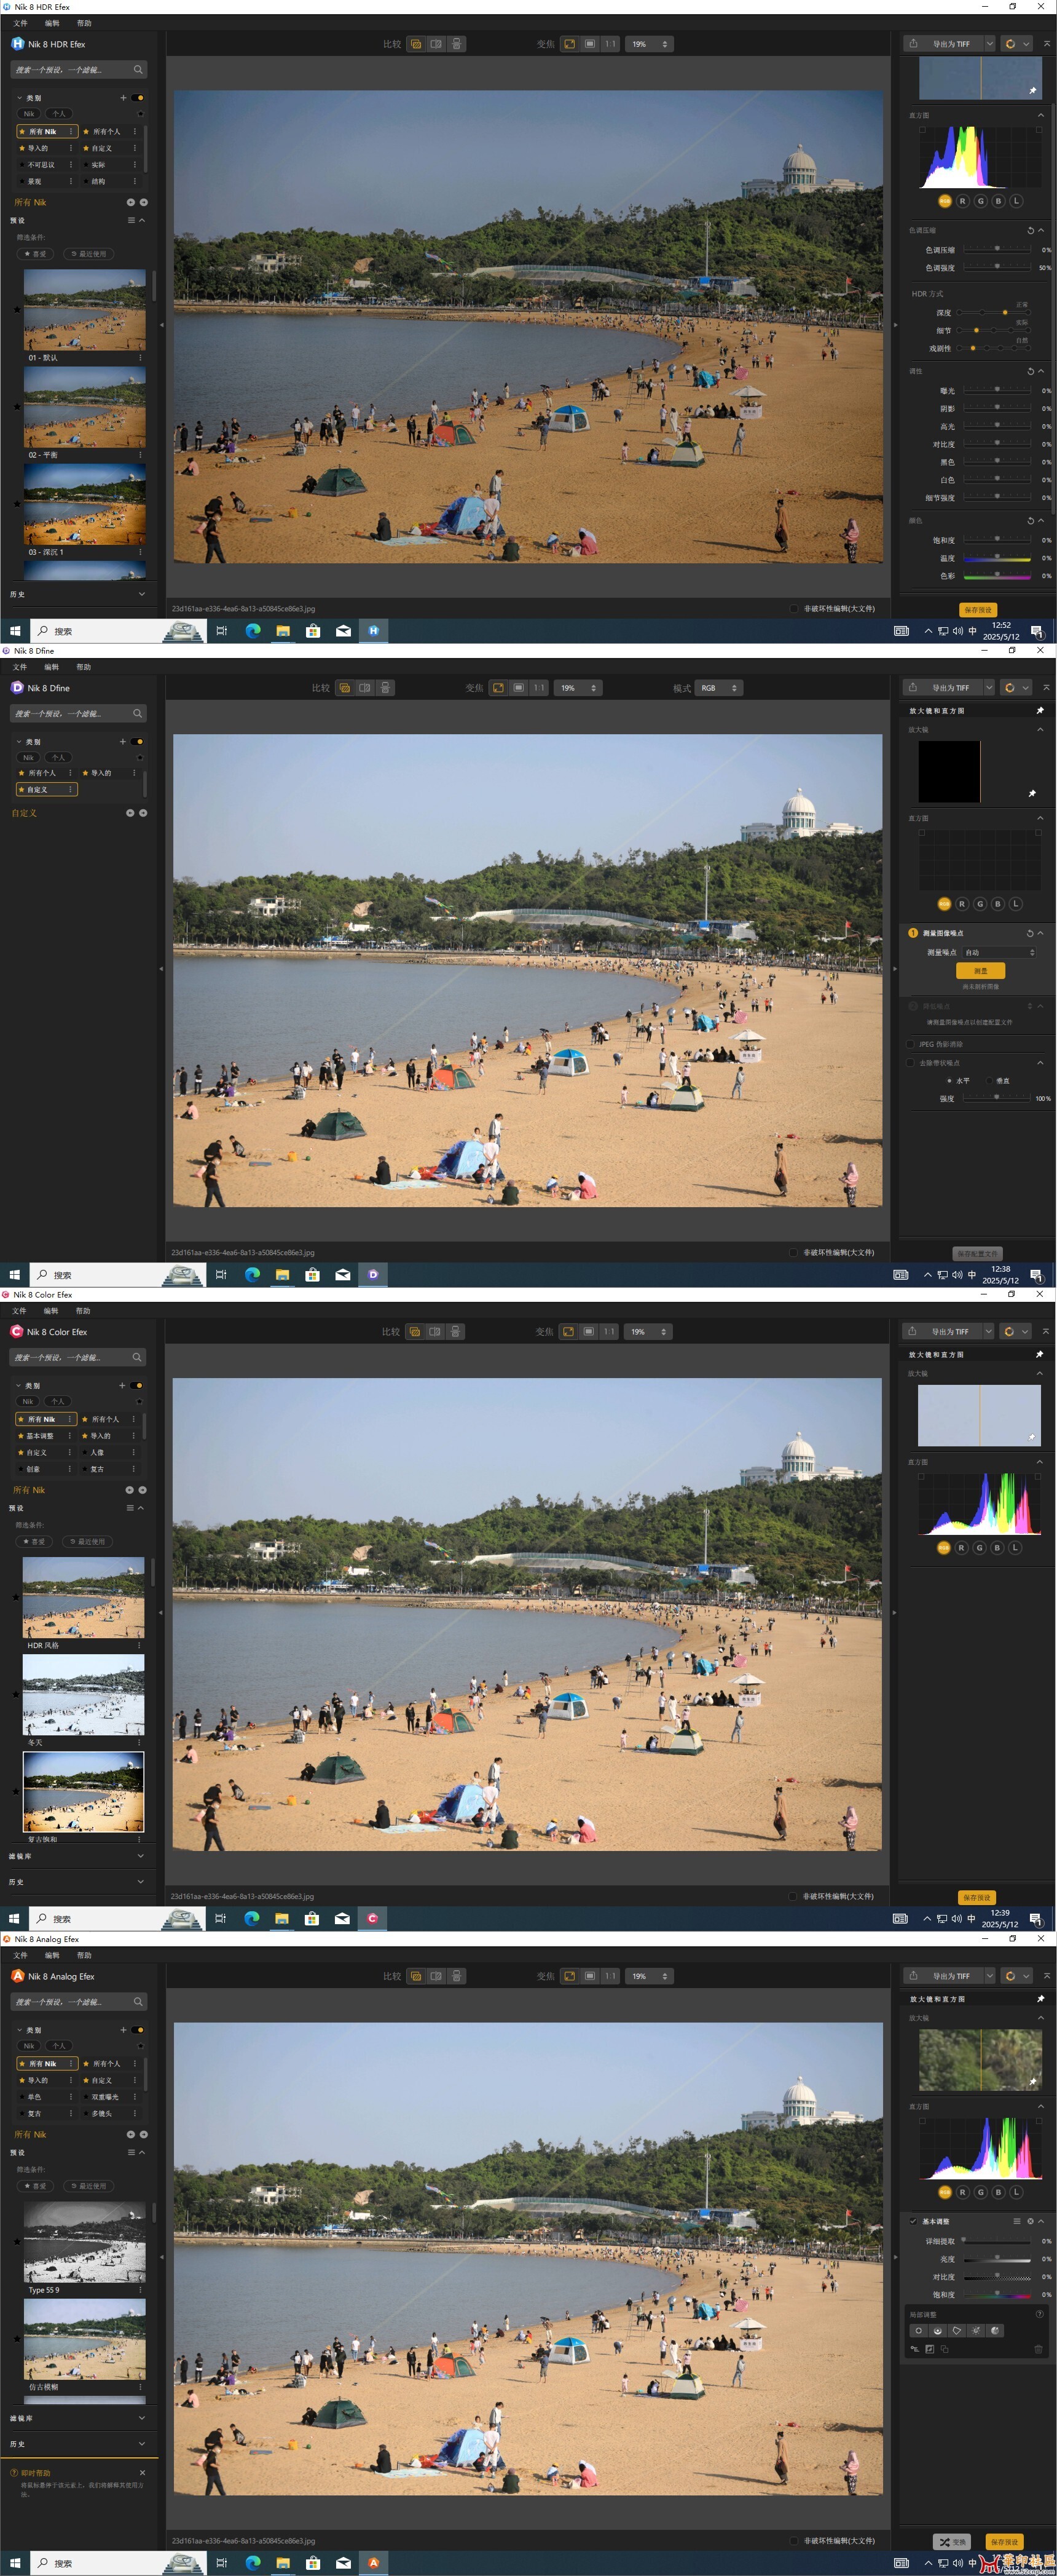Click 保存预设 button in HDR Efex
Viewport: 1057px width, 2576px height.
coord(978,609)
